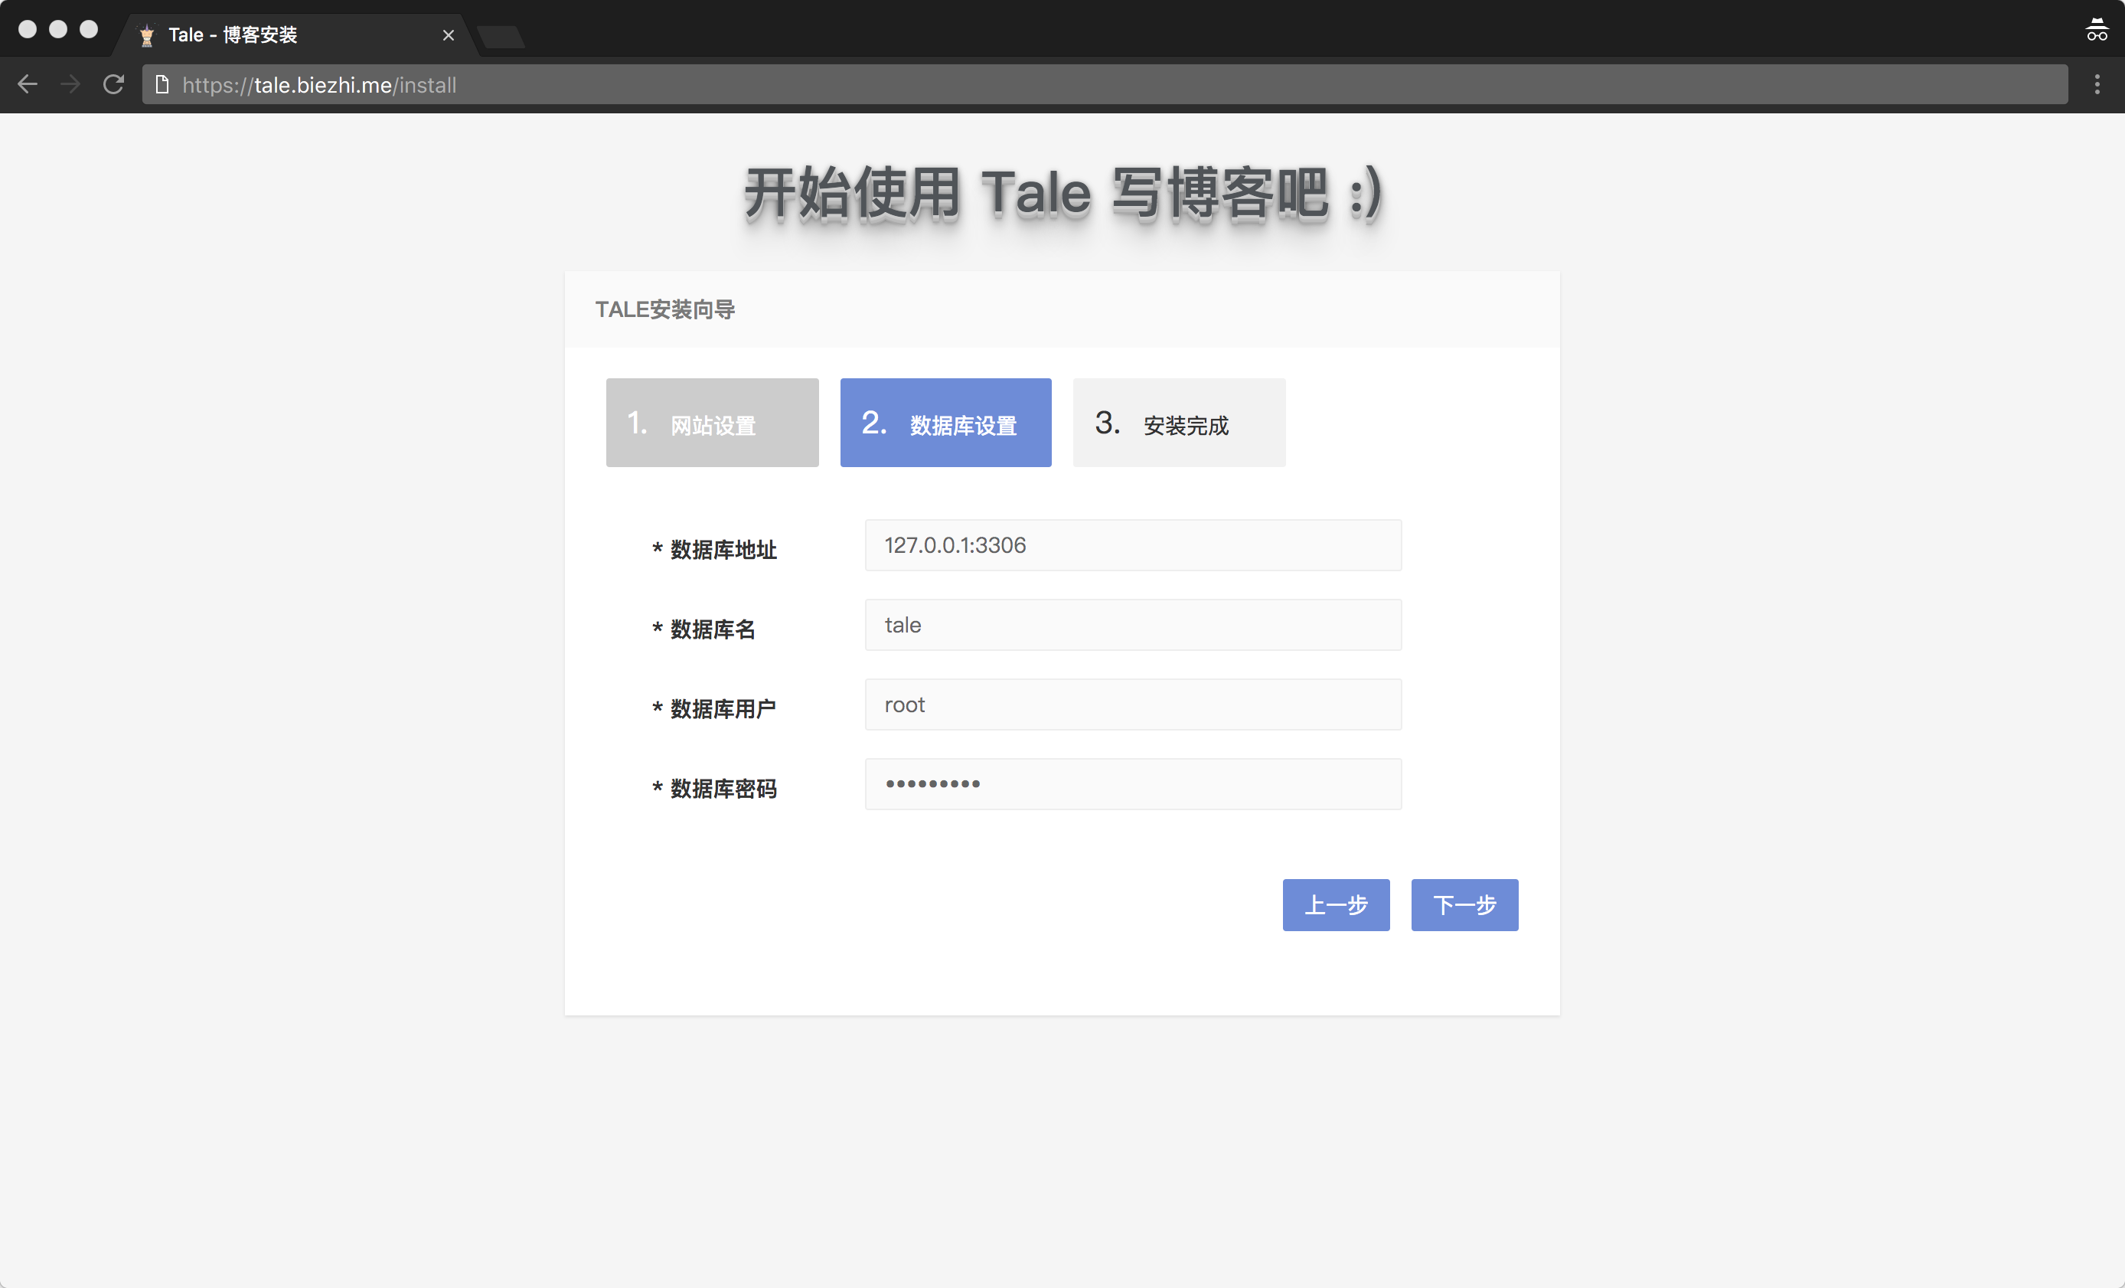Click 下一步 next step button
The image size is (2125, 1288).
pyautogui.click(x=1464, y=905)
